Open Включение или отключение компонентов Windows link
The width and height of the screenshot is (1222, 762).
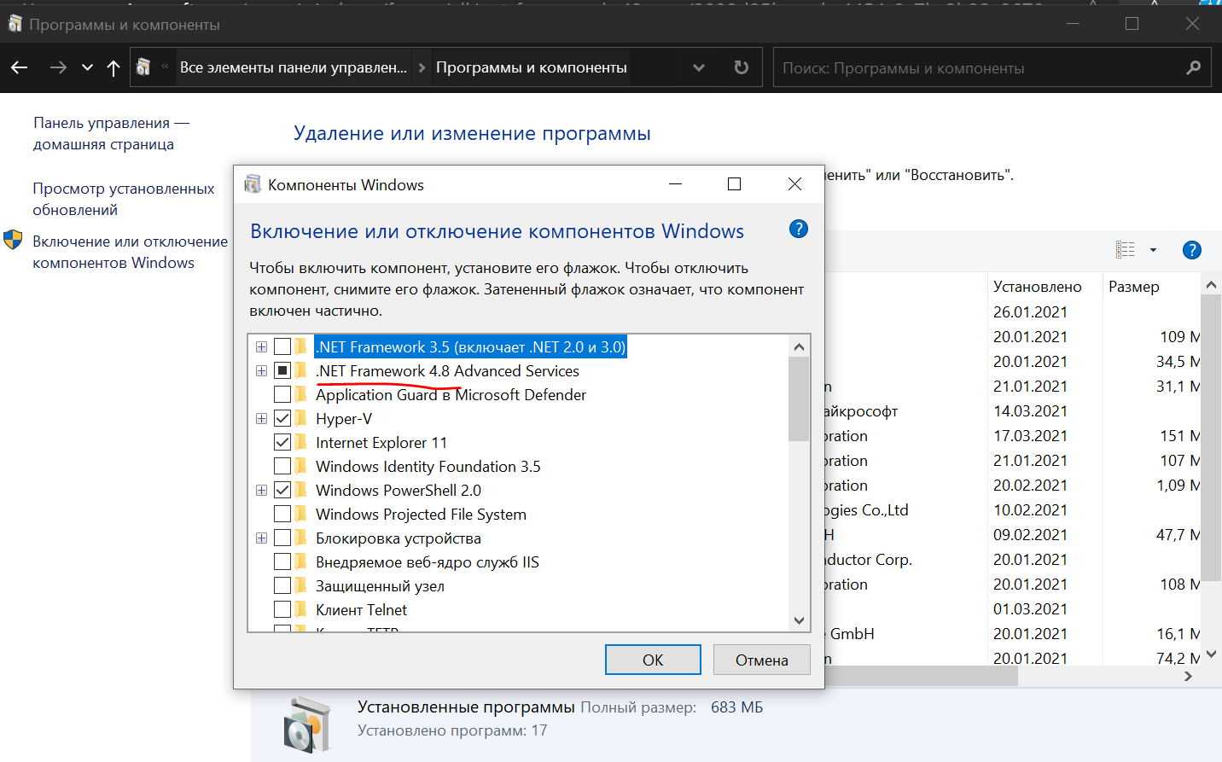[x=131, y=253]
